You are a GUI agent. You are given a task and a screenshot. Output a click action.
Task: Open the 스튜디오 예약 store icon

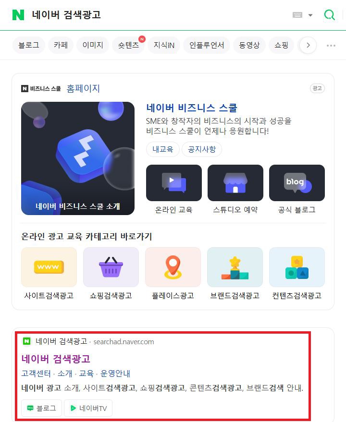[x=235, y=183]
